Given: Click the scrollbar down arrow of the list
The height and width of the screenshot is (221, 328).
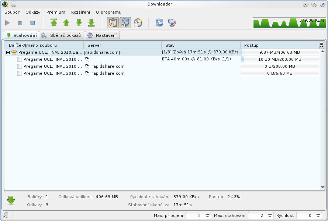Looking at the screenshot, I should (x=322, y=187).
